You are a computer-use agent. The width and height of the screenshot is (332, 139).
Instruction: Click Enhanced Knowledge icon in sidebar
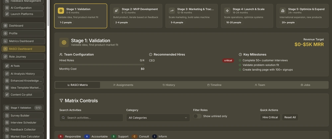tap(7, 81)
